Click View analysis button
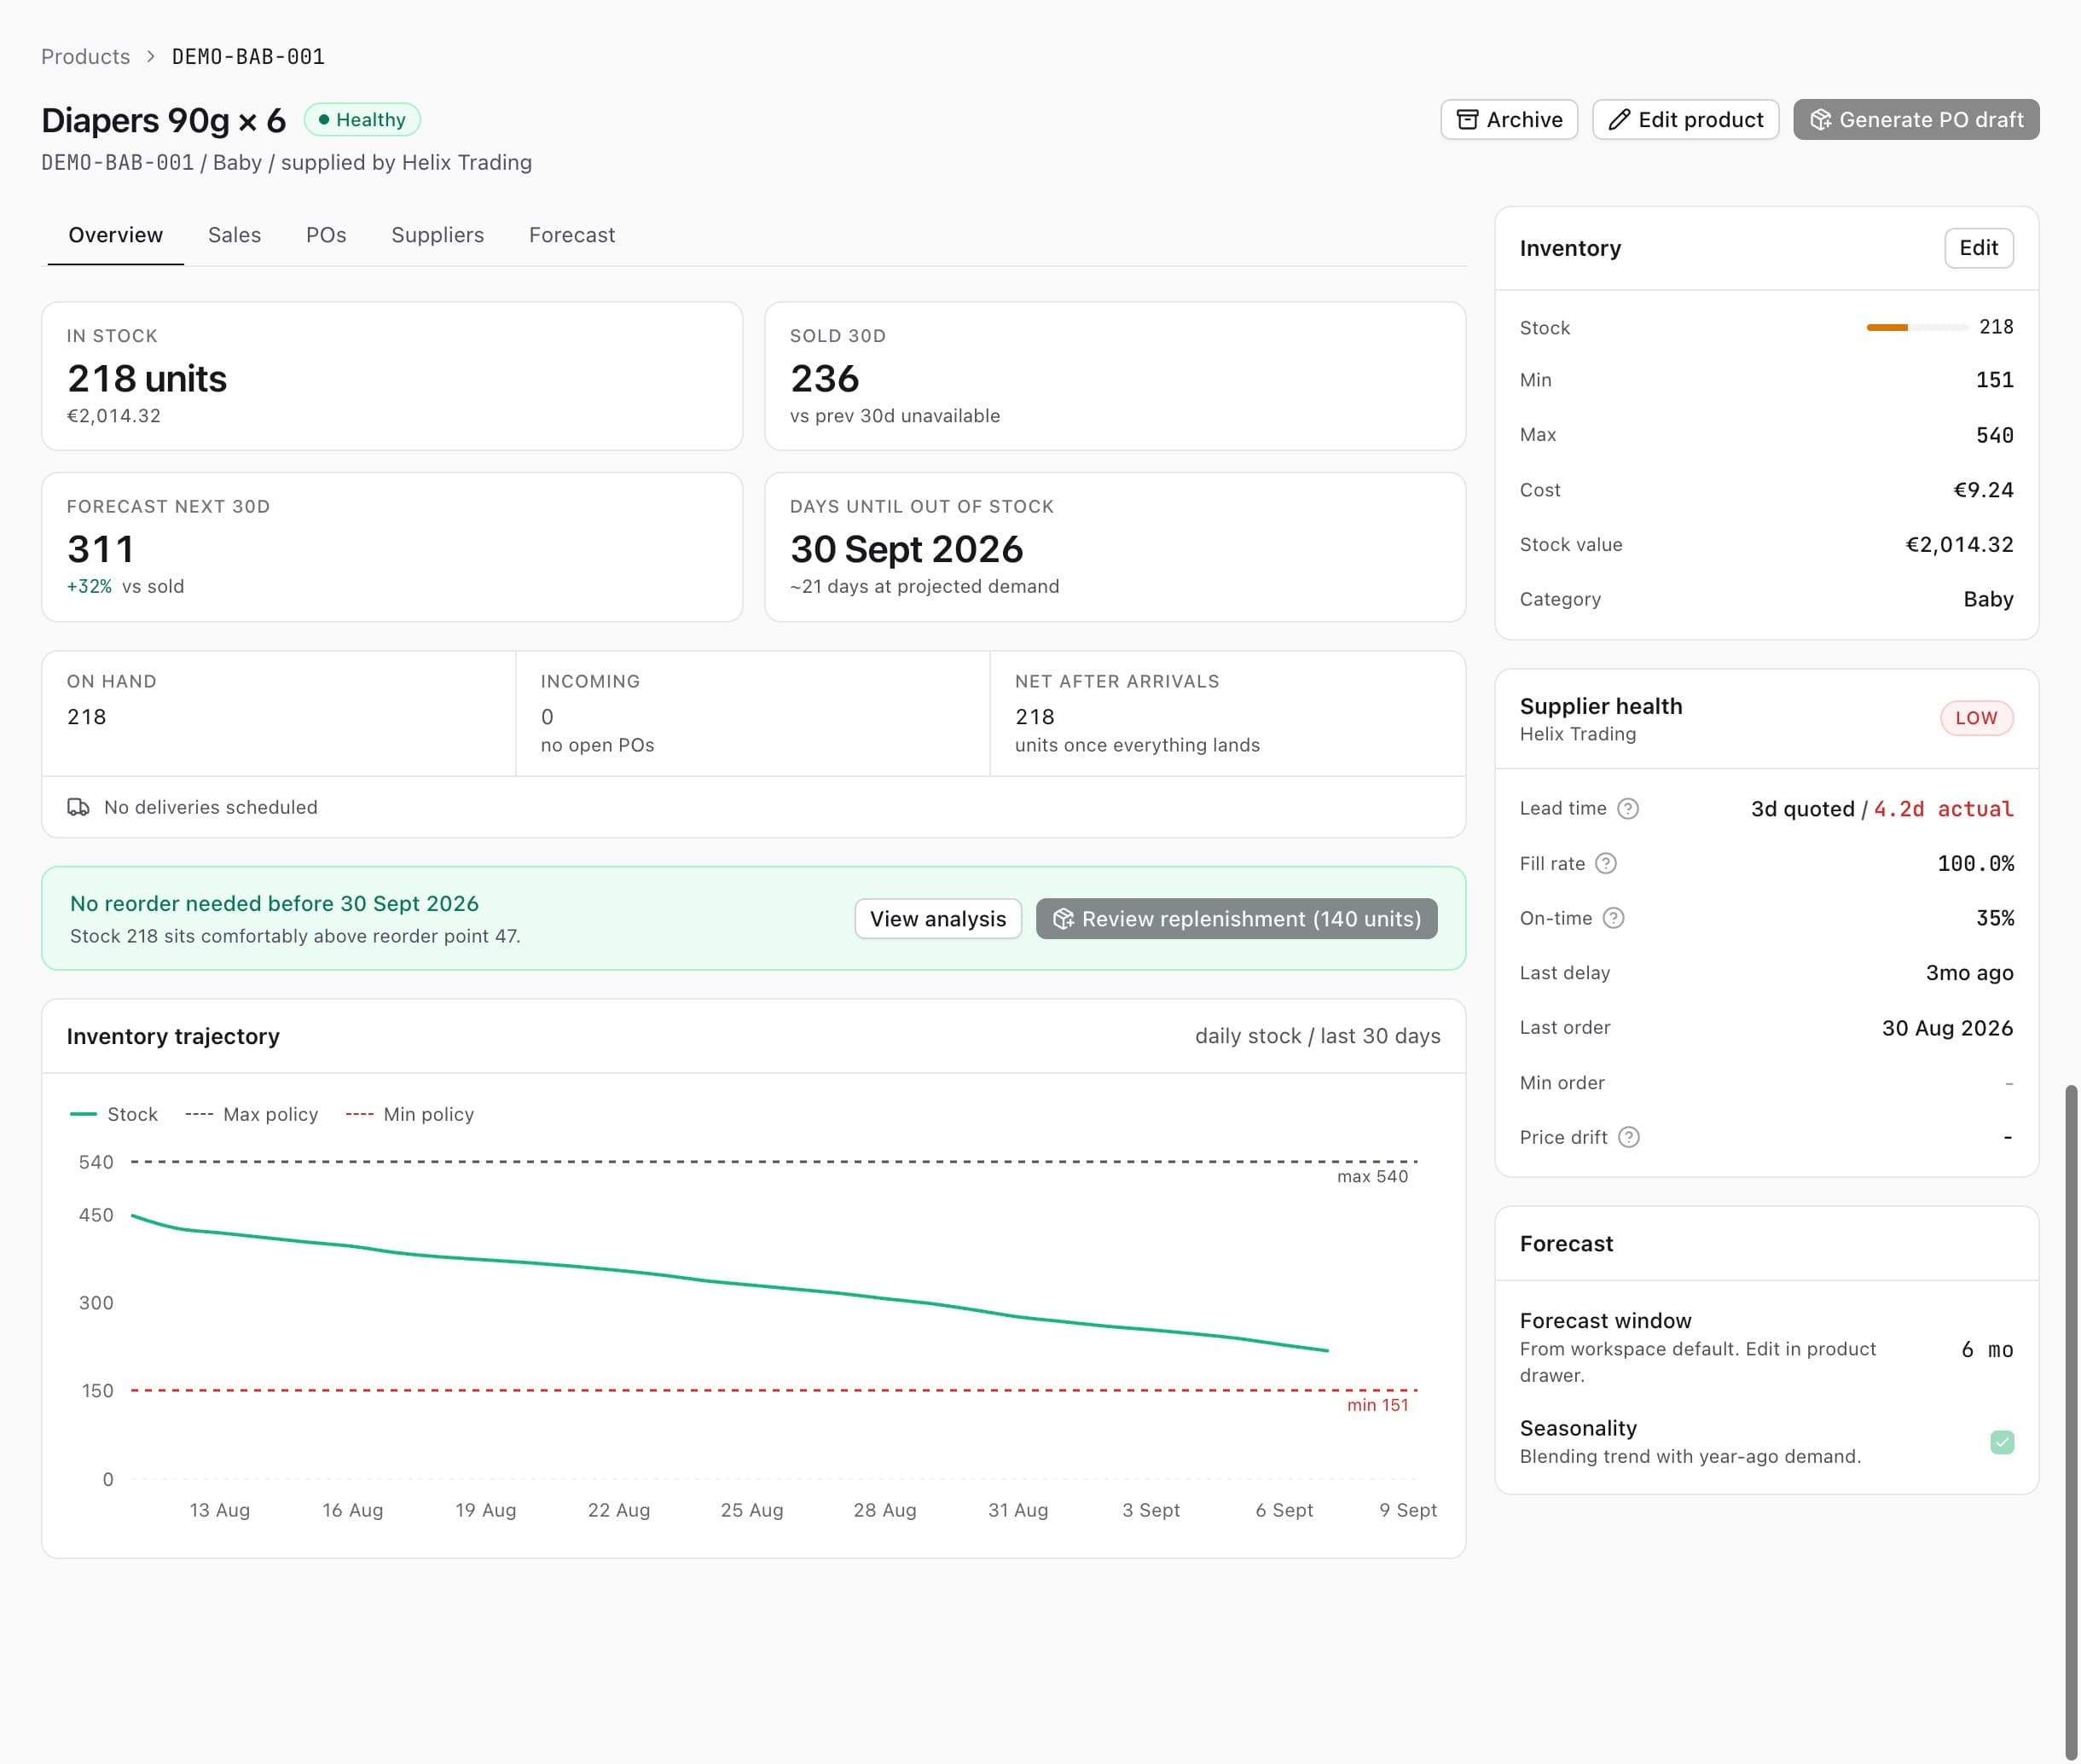The image size is (2081, 1764). pos(937,919)
